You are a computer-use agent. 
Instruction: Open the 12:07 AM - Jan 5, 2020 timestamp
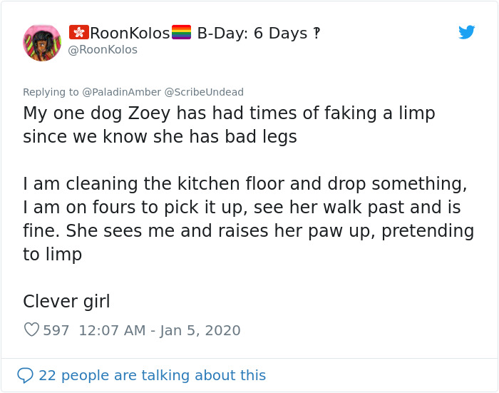(x=160, y=330)
